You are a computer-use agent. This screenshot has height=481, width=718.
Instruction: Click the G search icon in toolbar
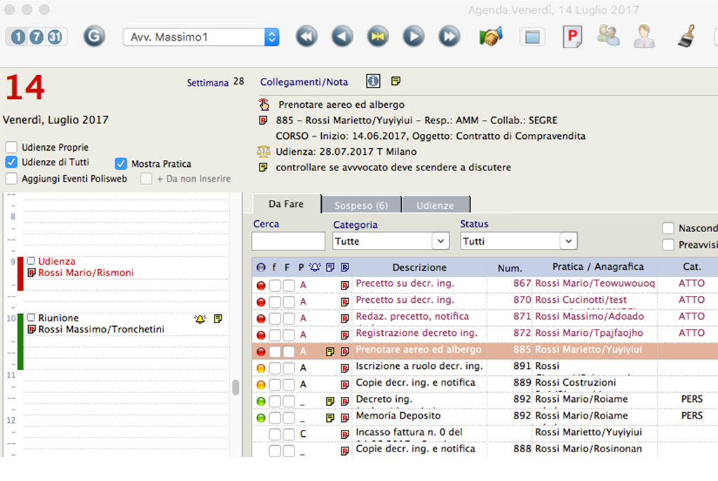point(93,36)
